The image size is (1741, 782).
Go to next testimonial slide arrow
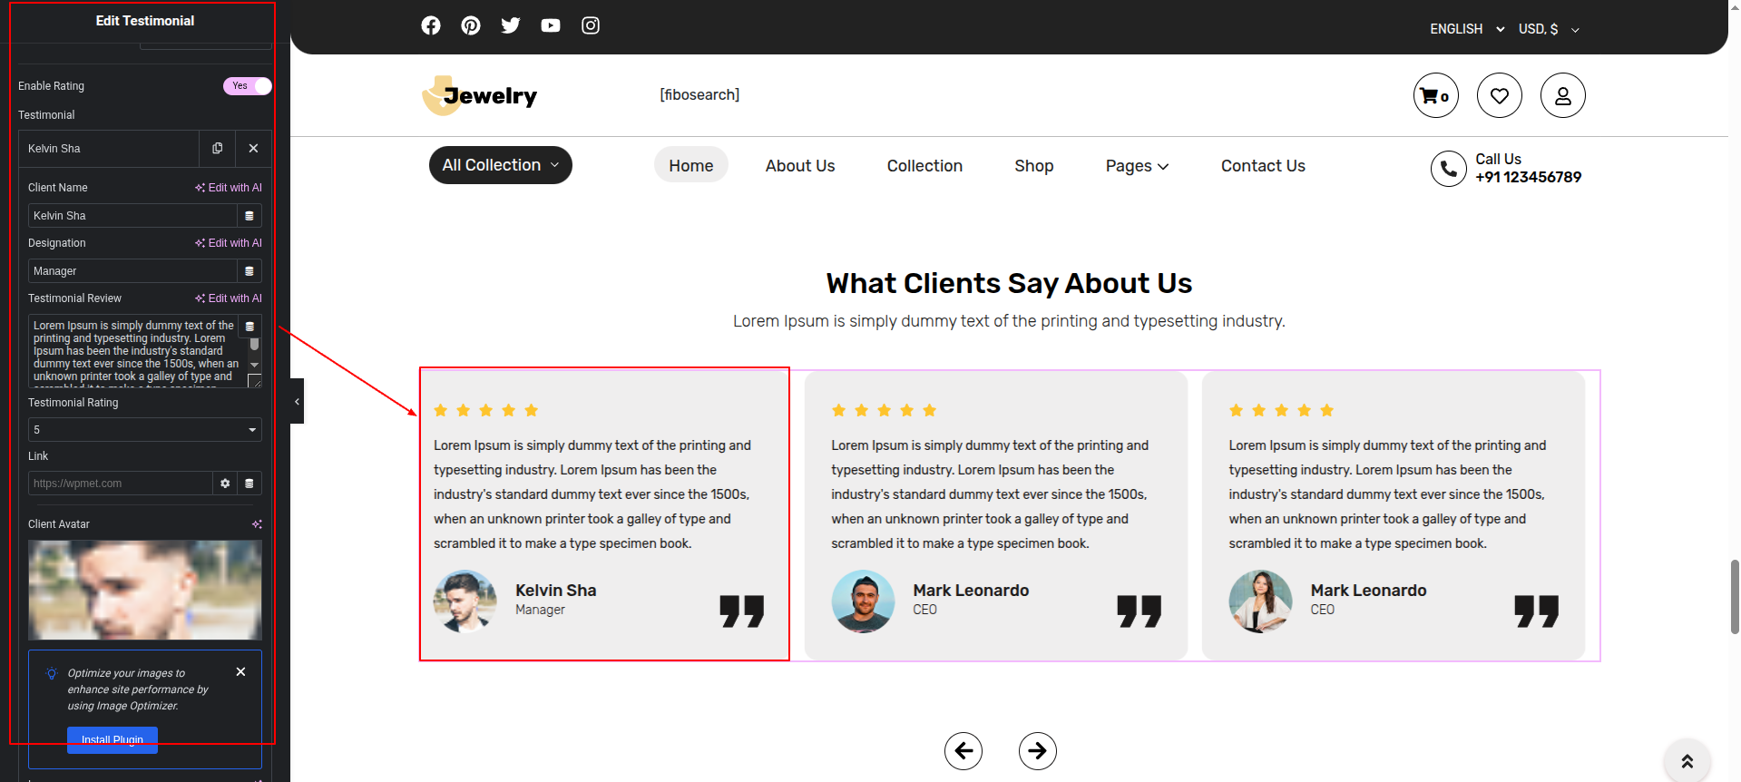coord(1037,751)
